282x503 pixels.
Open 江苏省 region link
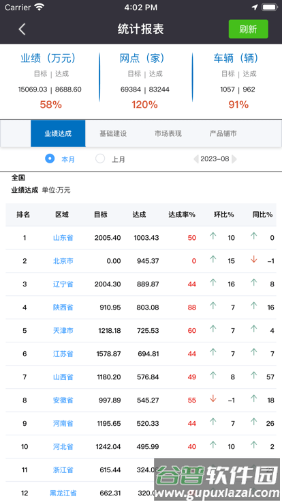[63, 354]
